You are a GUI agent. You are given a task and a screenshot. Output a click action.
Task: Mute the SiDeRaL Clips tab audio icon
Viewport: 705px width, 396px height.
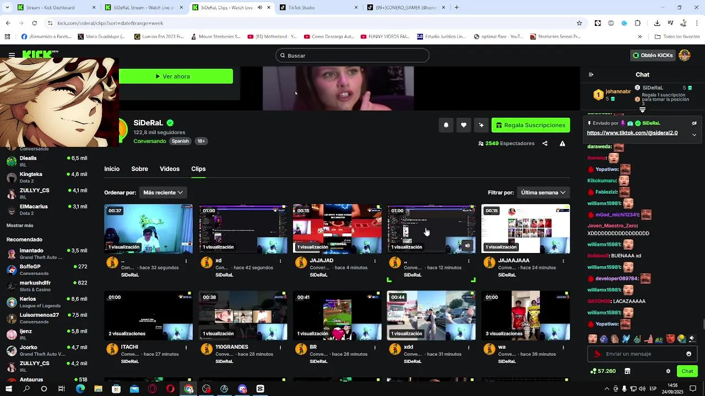pos(260,8)
